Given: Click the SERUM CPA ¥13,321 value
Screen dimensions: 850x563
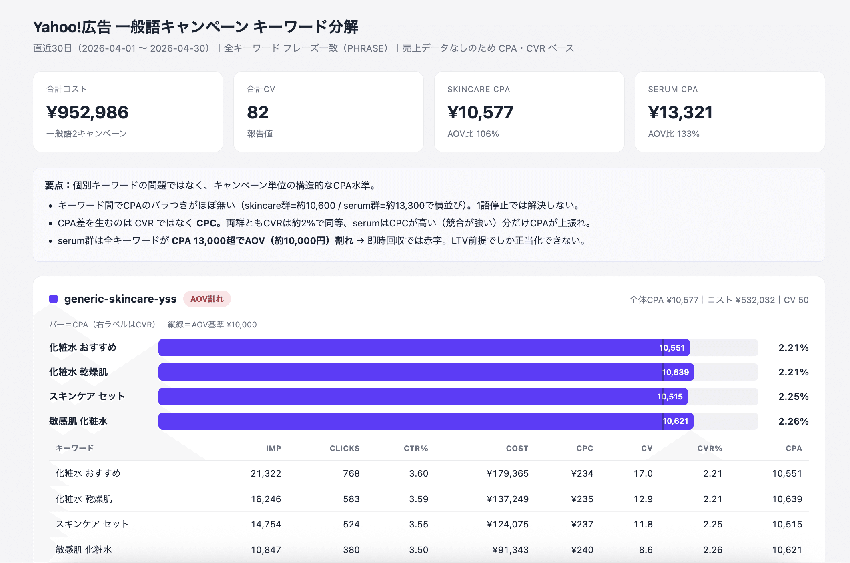Looking at the screenshot, I should (680, 112).
